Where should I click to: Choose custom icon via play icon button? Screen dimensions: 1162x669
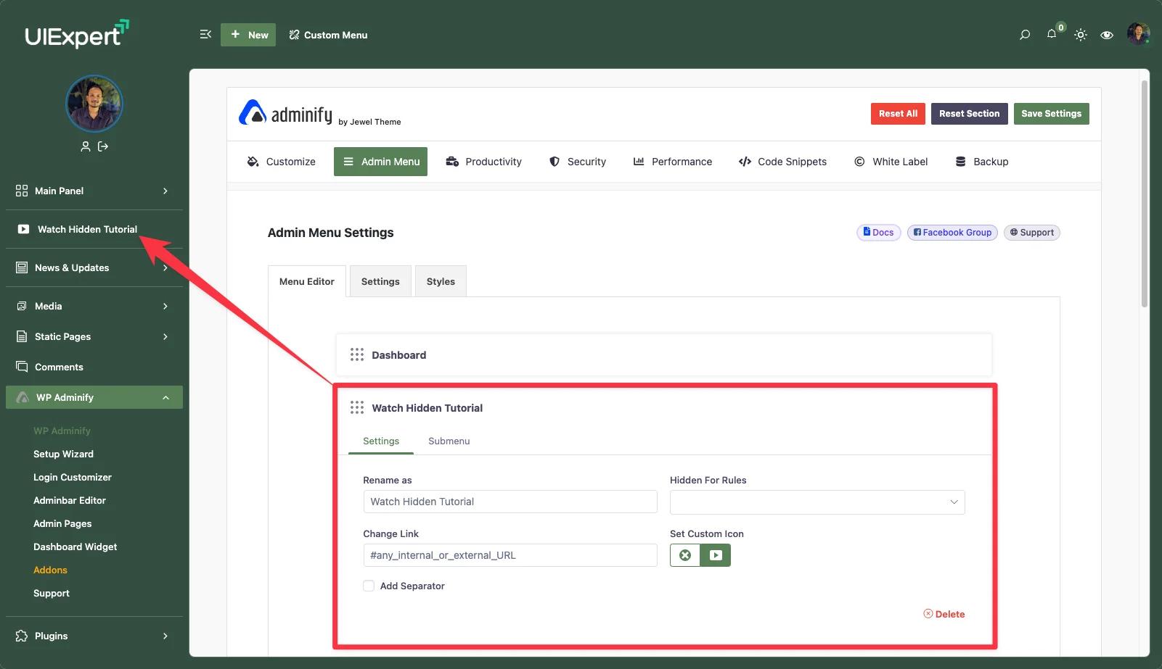point(716,555)
